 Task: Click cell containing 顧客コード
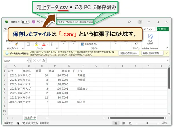(x=69, y=71)
